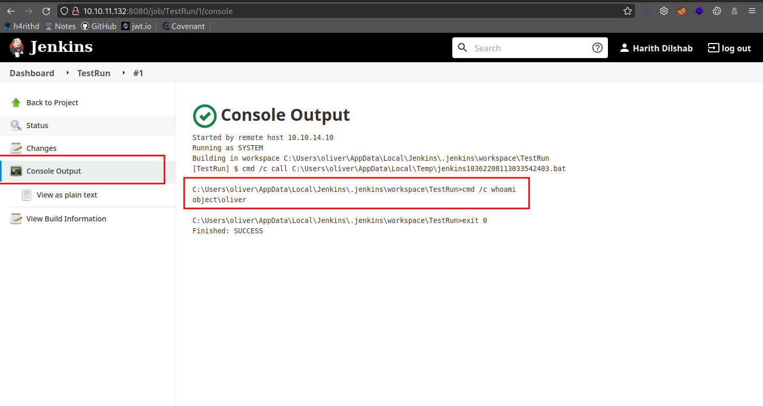Screen dimensions: 763x406
Task: Go back using the browser back arrow
Action: click(x=11, y=11)
